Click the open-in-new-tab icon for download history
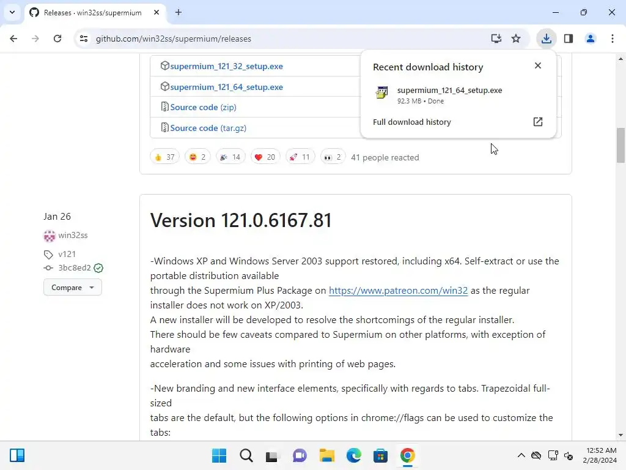This screenshot has height=470, width=626. pyautogui.click(x=538, y=122)
